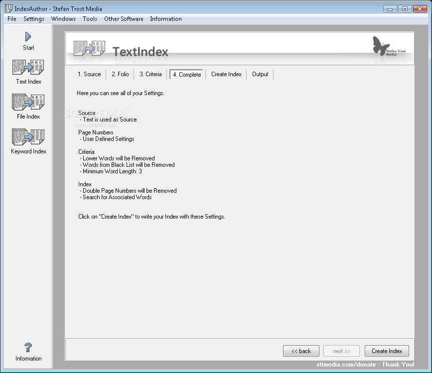
Task: Select the 4. Complete tab
Action: pos(187,75)
